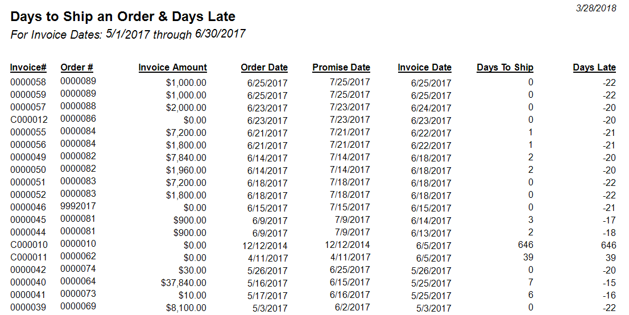Select the Promise Date column header
Image resolution: width=629 pixels, height=315 pixels.
[x=341, y=68]
